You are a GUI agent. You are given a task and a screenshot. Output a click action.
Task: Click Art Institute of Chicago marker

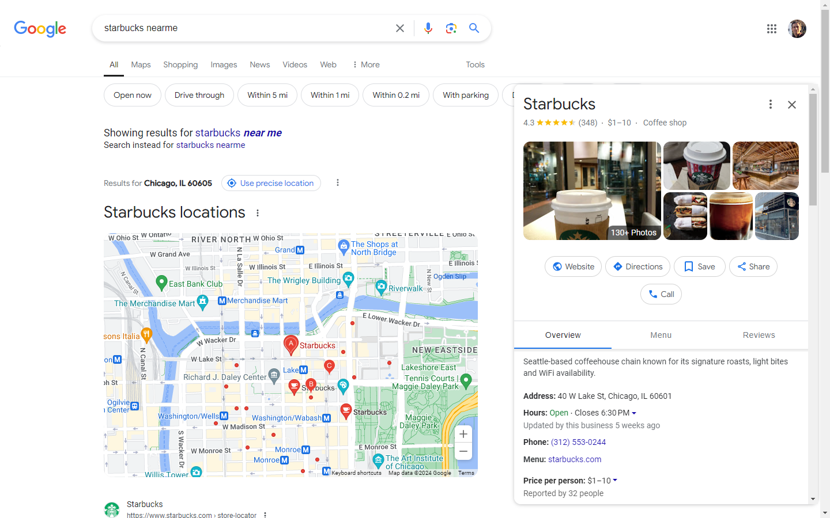(x=378, y=460)
